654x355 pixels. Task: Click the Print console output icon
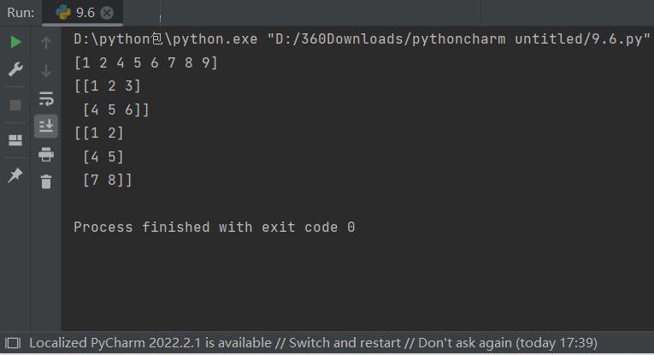[x=46, y=154]
